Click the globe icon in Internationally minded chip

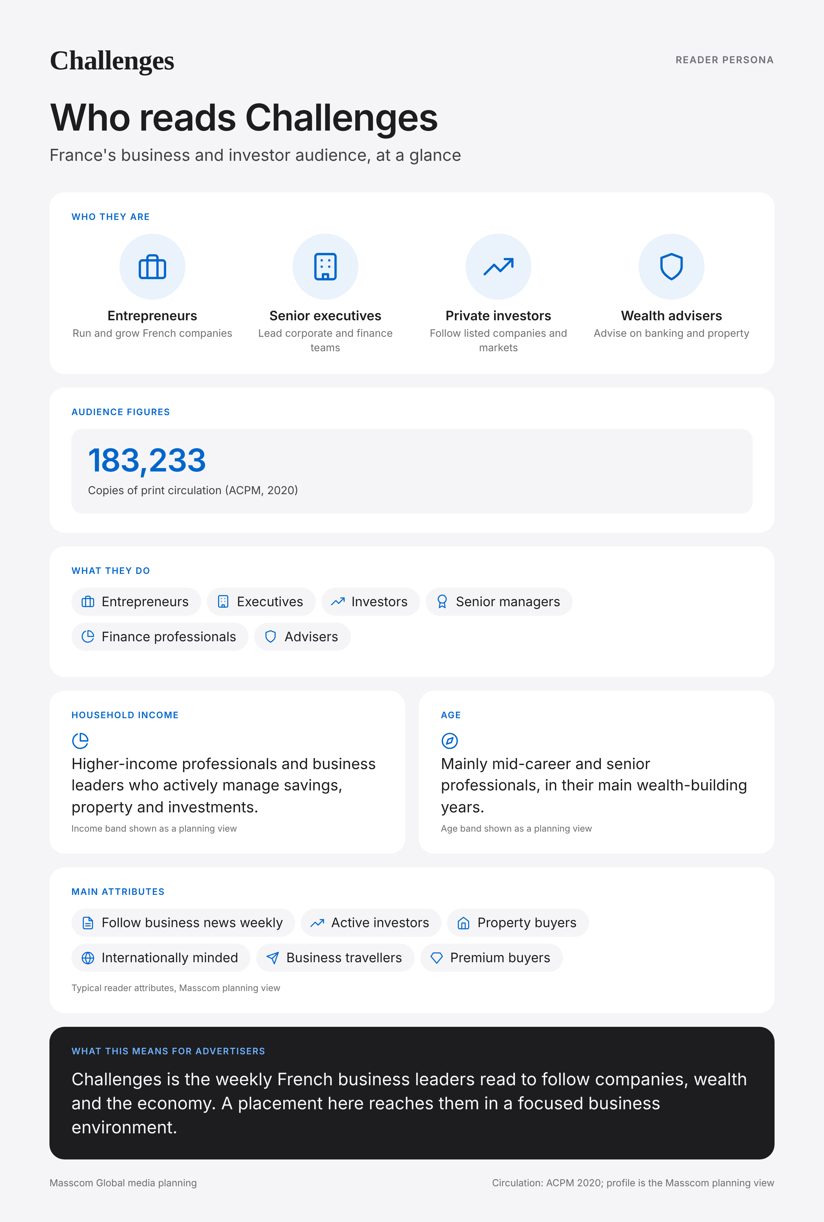coord(88,958)
